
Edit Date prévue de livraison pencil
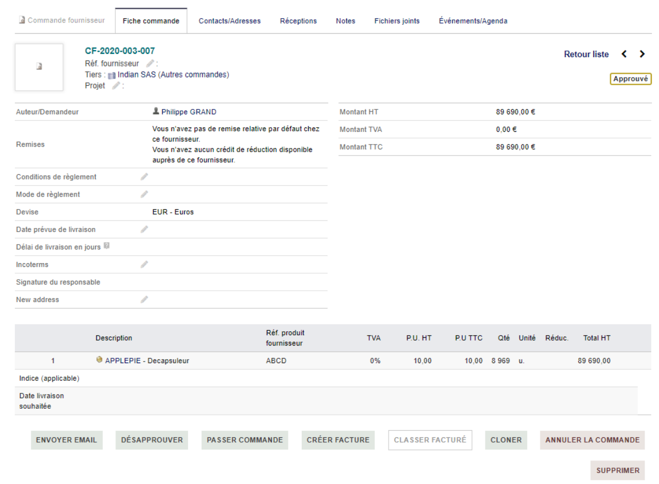[144, 230]
